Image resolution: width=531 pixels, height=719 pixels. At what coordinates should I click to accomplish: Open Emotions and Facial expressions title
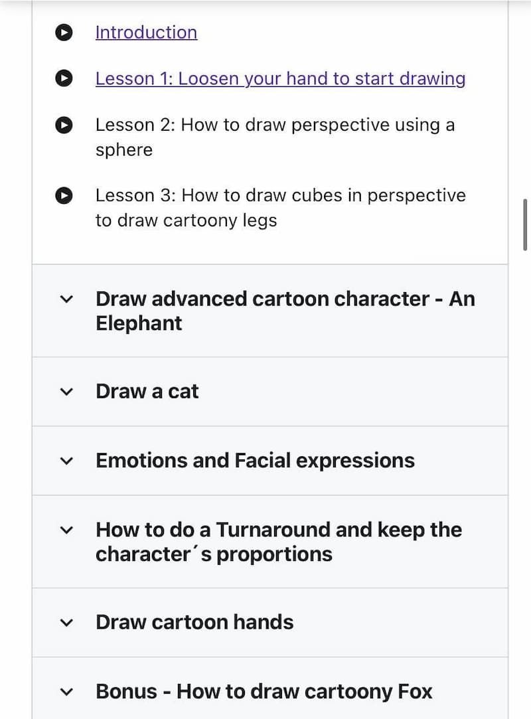[256, 461]
